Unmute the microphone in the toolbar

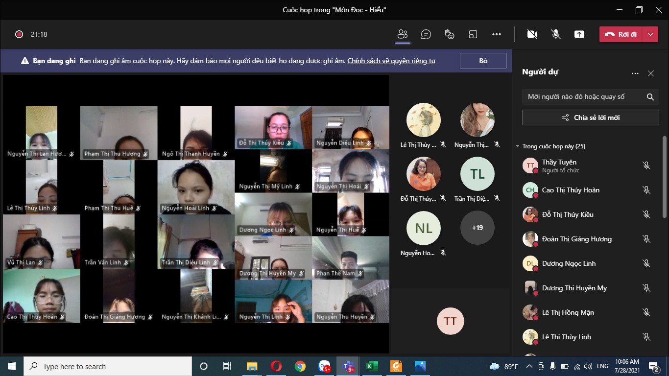coord(555,34)
